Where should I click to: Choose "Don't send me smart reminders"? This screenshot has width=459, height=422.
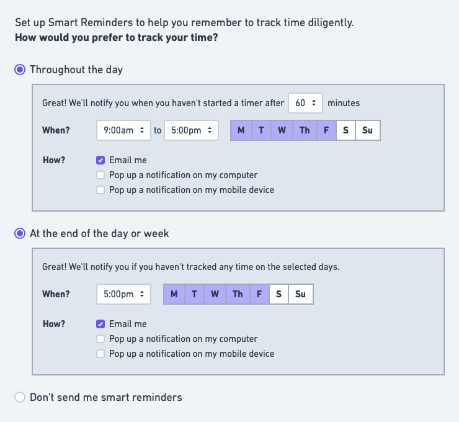point(20,397)
